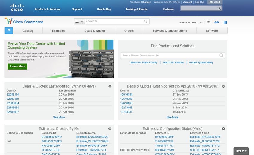Screen dimensions: 254x155
Task: Open estimate ID DU60558760NO
Action: point(51,137)
